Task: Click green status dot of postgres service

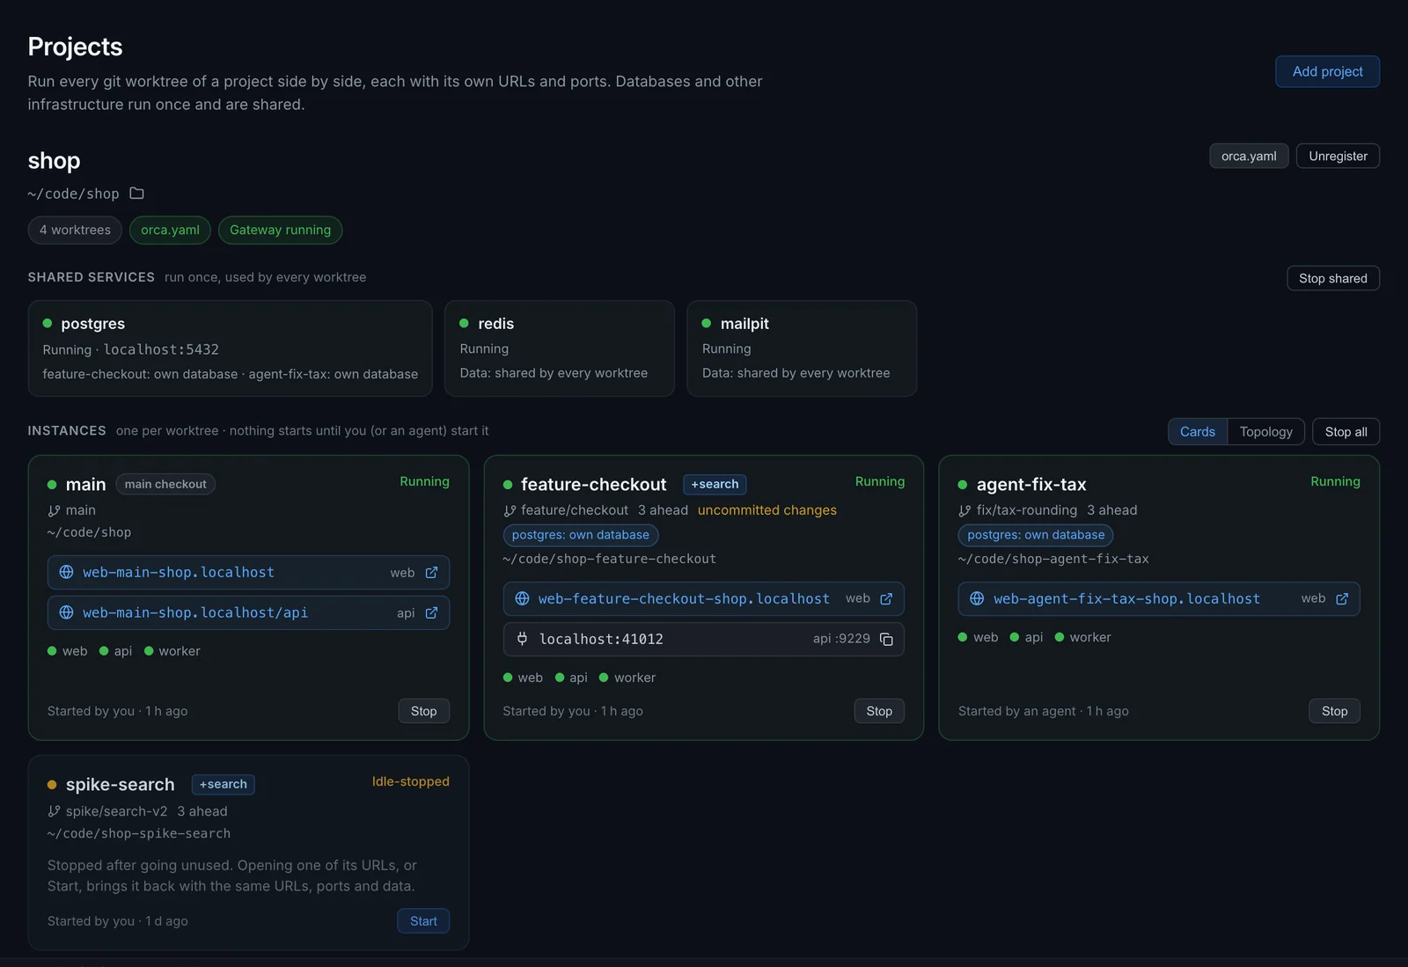Action: (48, 324)
